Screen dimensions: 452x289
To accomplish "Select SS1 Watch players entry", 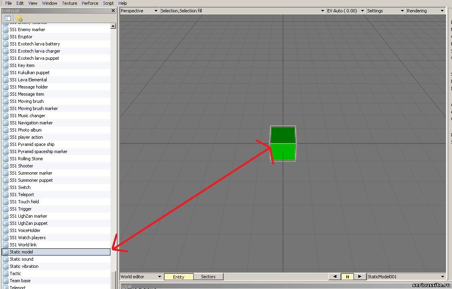I will 56,238.
